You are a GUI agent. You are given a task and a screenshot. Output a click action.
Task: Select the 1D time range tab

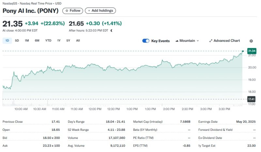[7, 41]
